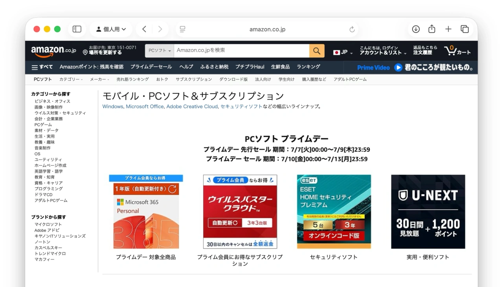Open the U-NEXT 30日間見放題 thumbnail
The height and width of the screenshot is (287, 503).
(428, 212)
